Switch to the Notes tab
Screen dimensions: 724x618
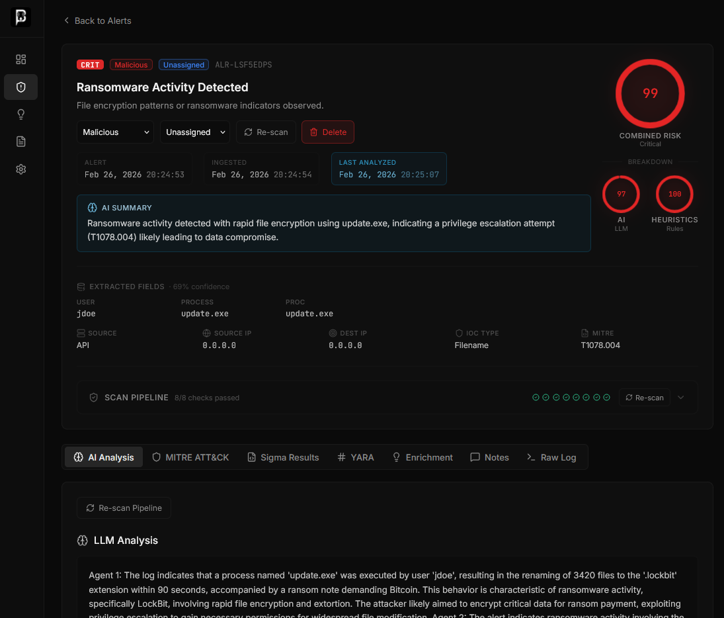click(489, 457)
